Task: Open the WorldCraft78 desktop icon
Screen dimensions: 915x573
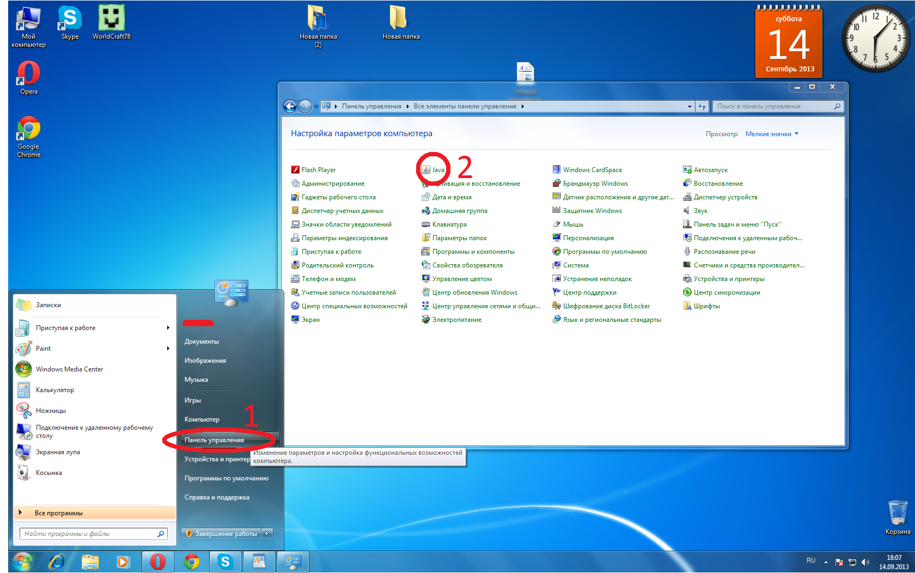Action: 112,23
